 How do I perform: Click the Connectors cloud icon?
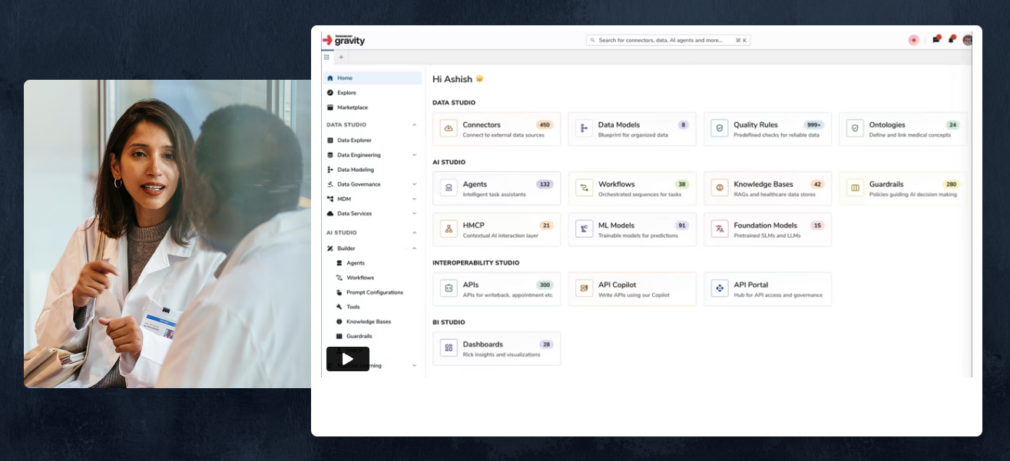point(449,129)
